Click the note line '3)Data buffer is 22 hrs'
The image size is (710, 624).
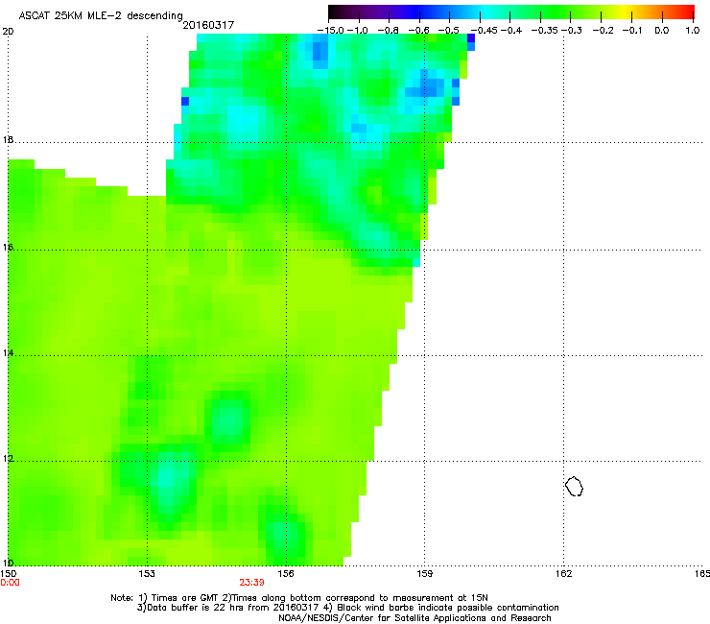[x=347, y=608]
